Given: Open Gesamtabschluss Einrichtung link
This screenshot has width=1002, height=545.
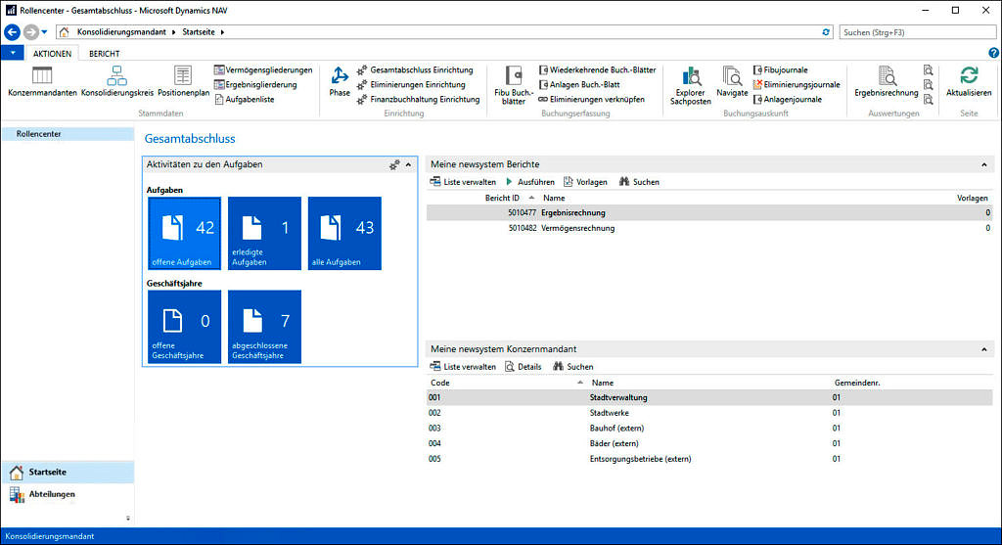Looking at the screenshot, I should coord(421,70).
